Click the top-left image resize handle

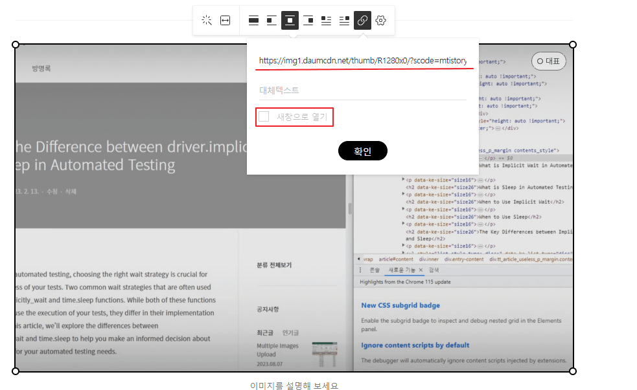tap(16, 45)
